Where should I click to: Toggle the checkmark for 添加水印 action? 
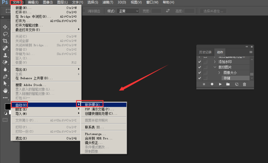[x=200, y=62]
